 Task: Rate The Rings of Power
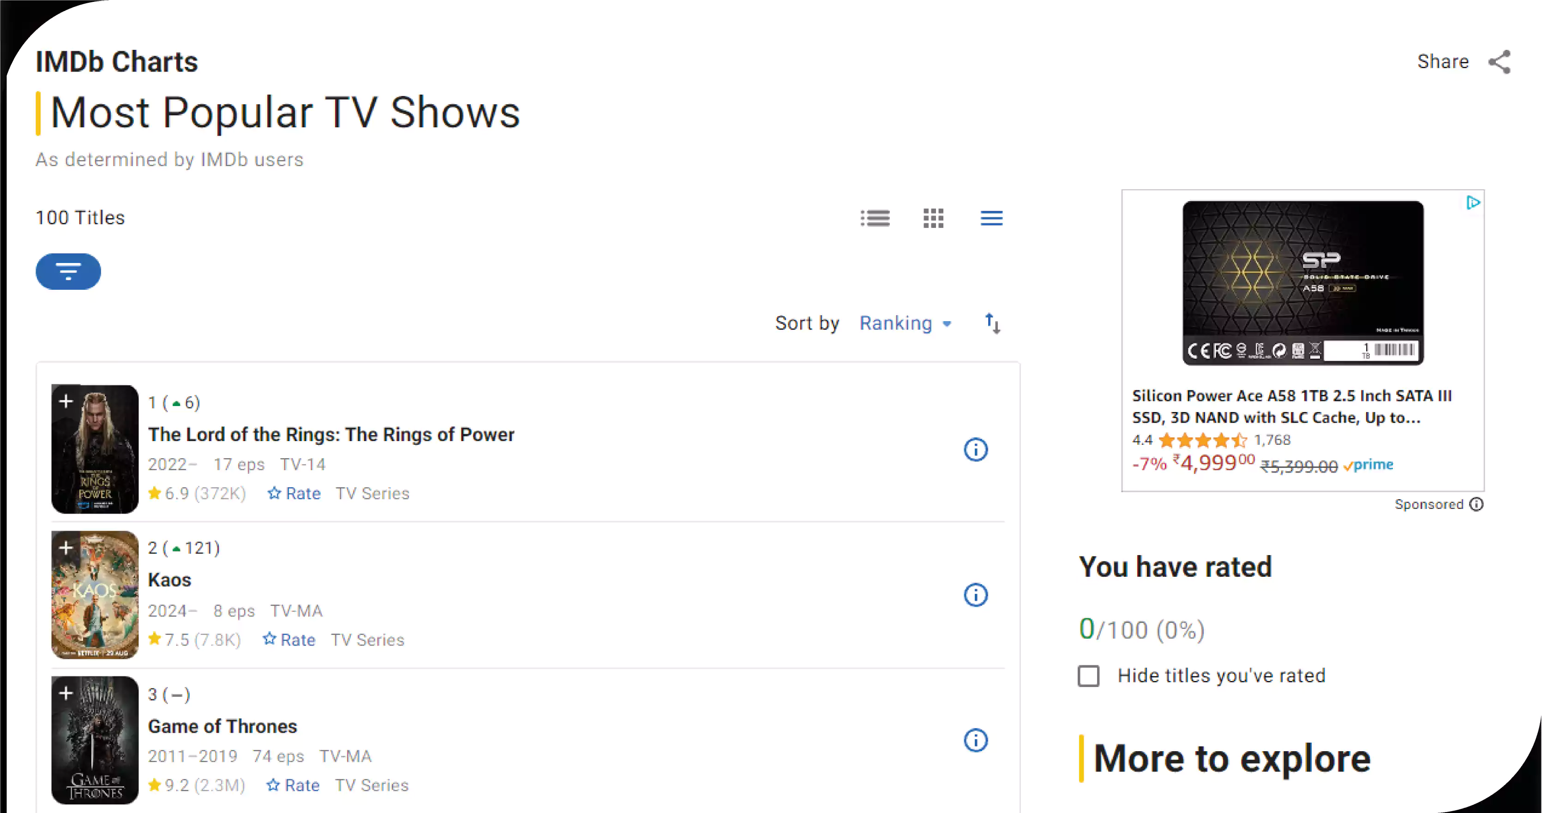[x=294, y=494]
